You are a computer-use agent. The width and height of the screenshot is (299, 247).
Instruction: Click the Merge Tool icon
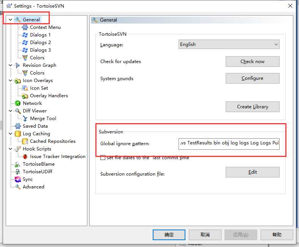[25, 119]
